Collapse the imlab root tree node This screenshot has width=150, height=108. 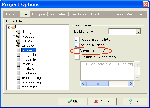(9, 28)
